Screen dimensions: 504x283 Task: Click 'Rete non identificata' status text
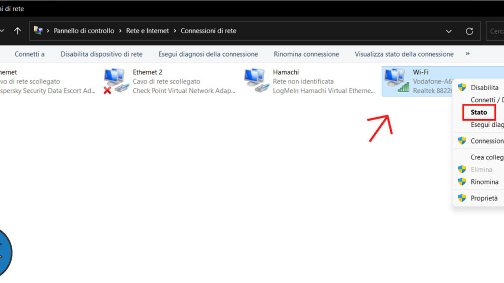click(x=303, y=81)
